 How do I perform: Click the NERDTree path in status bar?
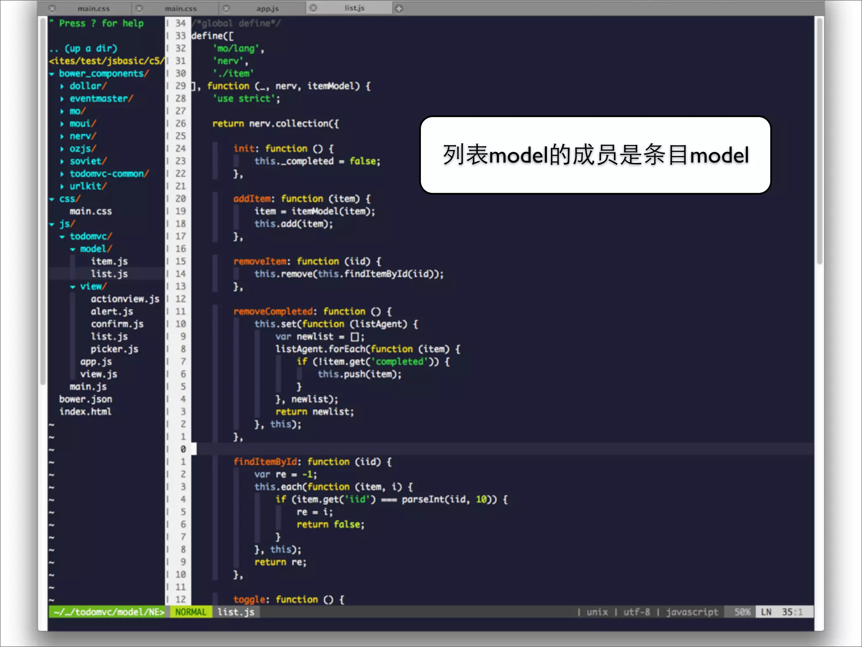pyautogui.click(x=109, y=612)
